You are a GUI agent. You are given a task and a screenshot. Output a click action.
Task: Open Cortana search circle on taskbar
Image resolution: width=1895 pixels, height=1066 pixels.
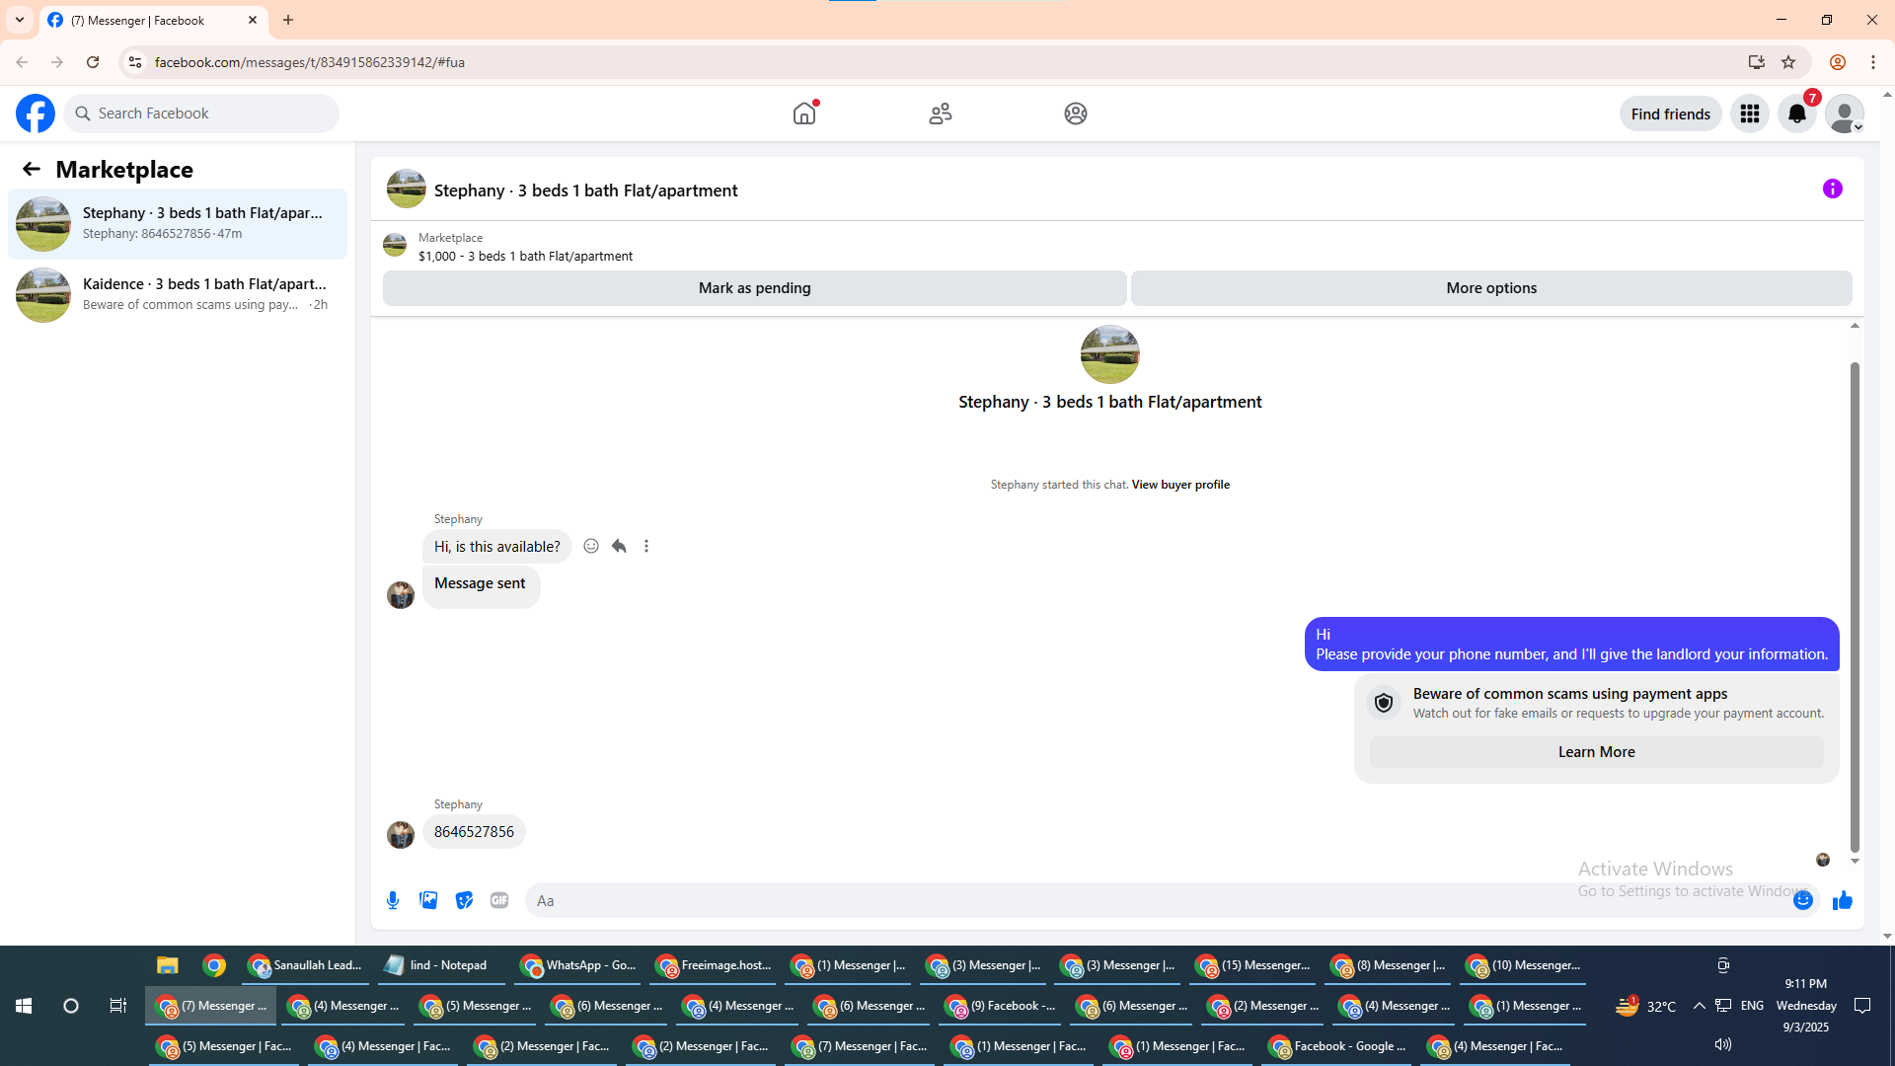click(x=71, y=1006)
